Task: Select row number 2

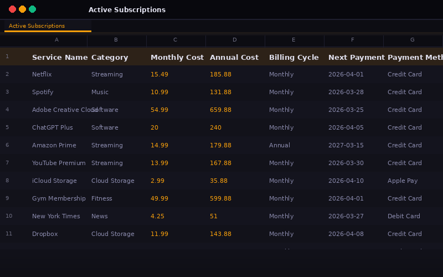Action: (7, 74)
